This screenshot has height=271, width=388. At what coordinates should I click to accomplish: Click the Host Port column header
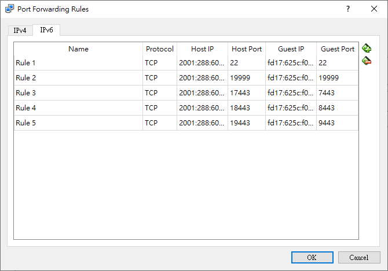tap(247, 49)
